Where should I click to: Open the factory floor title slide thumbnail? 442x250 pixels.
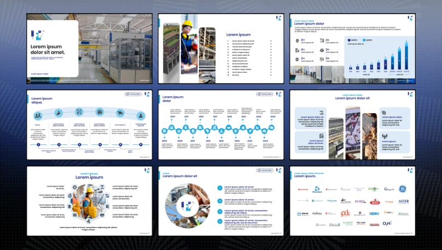[89, 49]
